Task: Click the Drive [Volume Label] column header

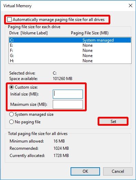Action: tap(28, 33)
